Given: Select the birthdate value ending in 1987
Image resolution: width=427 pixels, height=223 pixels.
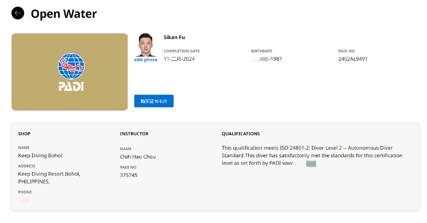Looking at the screenshot, I should (266, 59).
